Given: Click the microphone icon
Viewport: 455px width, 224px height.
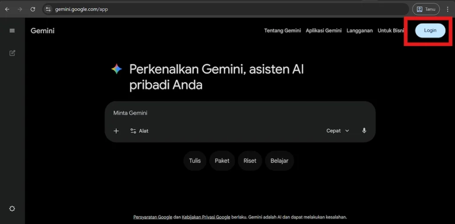Looking at the screenshot, I should 364,131.
